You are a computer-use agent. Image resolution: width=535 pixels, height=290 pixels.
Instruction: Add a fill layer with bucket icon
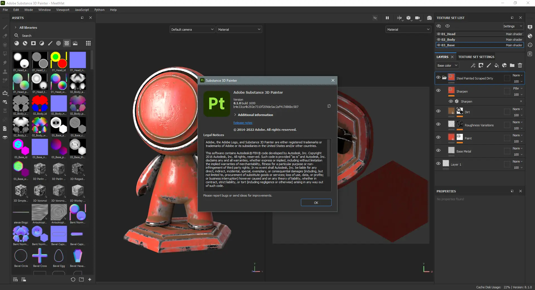pyautogui.click(x=497, y=65)
